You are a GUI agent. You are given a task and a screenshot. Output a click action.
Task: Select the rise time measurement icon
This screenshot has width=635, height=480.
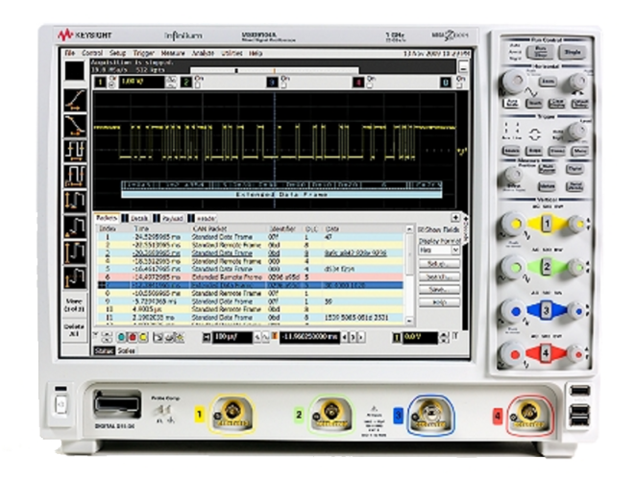point(75,101)
